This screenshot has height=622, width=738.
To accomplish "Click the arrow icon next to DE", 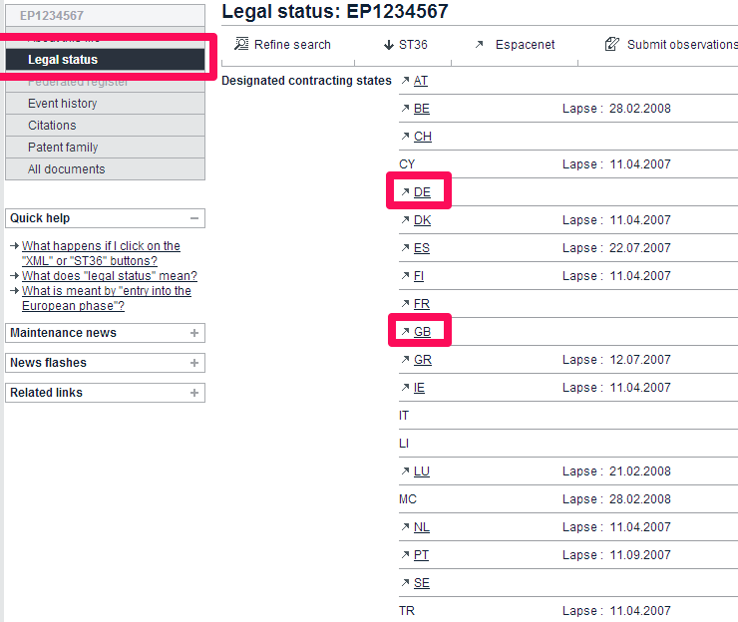I will tap(405, 192).
